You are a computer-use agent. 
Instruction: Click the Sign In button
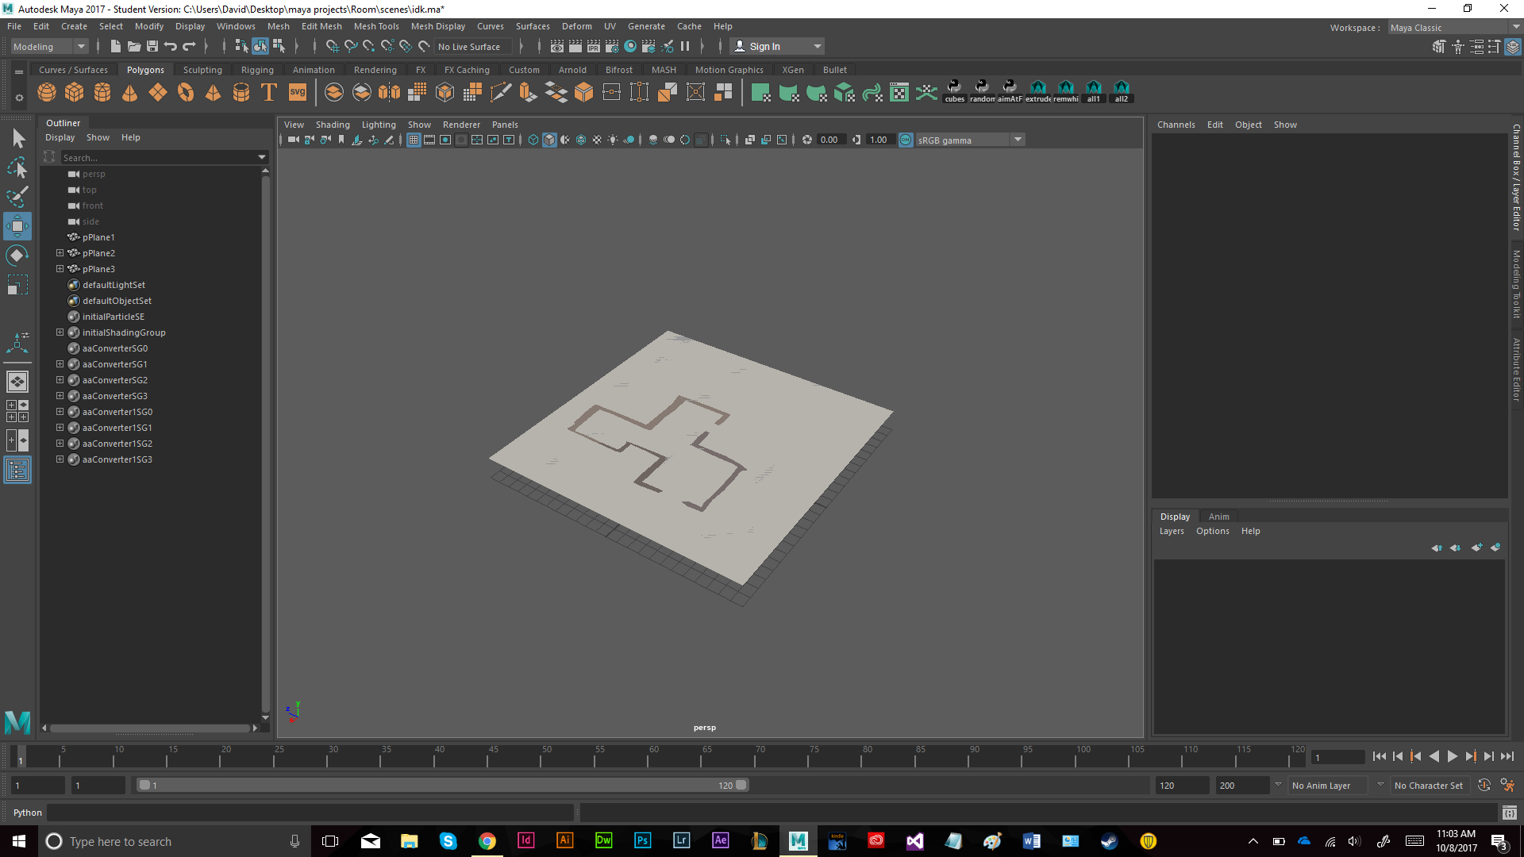(764, 47)
